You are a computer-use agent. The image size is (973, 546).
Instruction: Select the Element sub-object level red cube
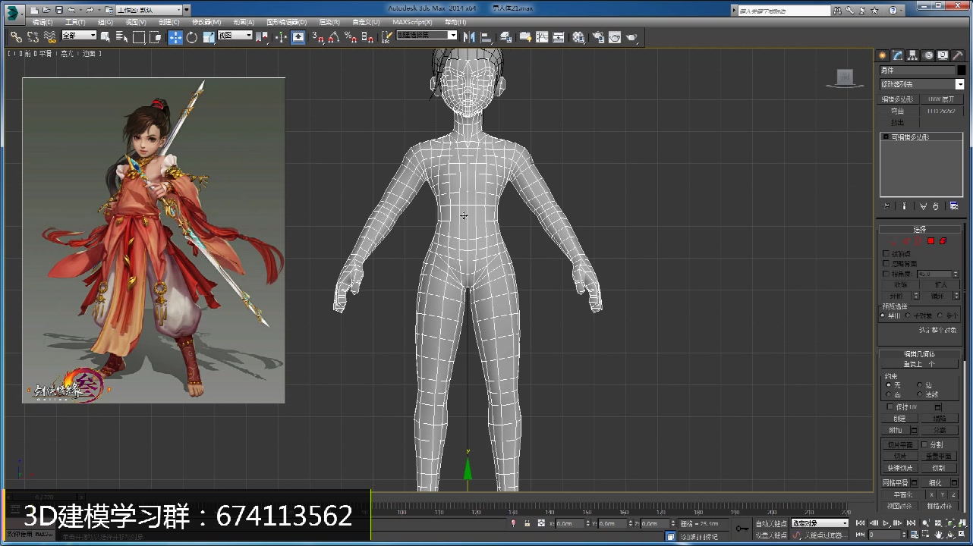pyautogui.click(x=943, y=240)
